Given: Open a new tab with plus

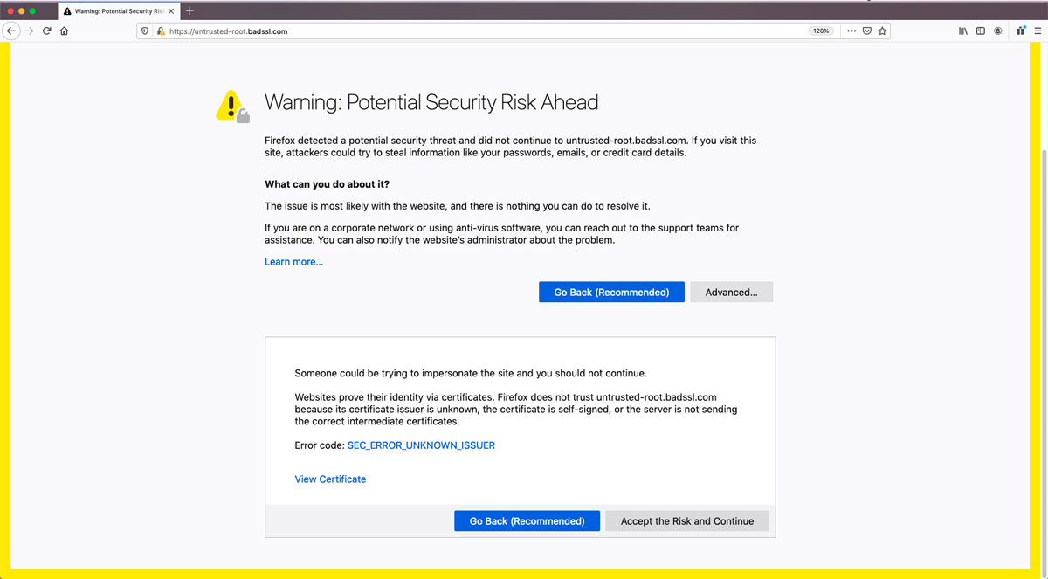Looking at the screenshot, I should tap(190, 10).
